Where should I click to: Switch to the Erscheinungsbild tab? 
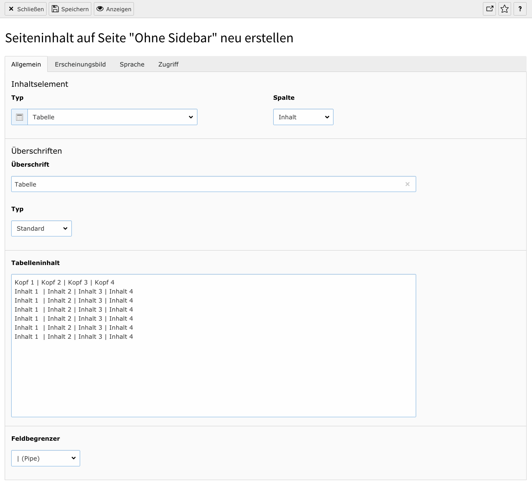coord(80,64)
